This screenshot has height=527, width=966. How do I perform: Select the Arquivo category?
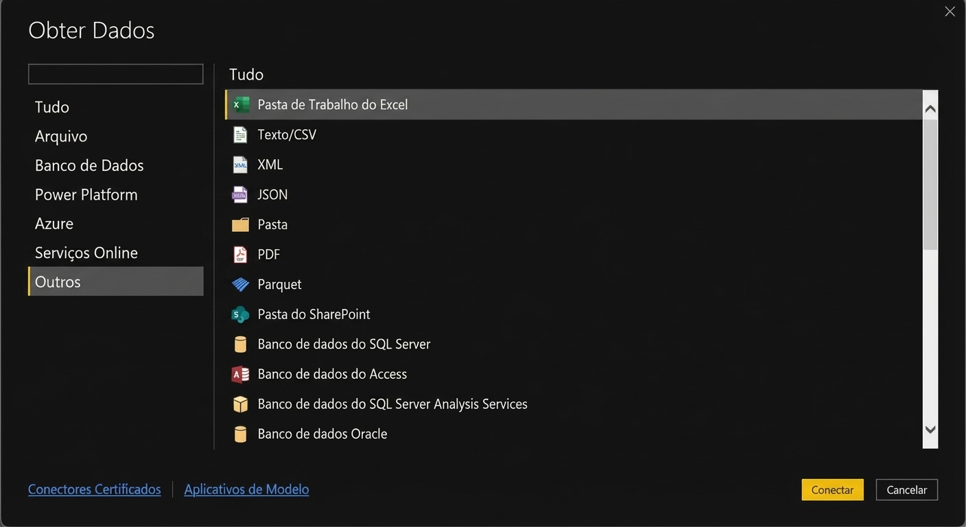pyautogui.click(x=115, y=136)
